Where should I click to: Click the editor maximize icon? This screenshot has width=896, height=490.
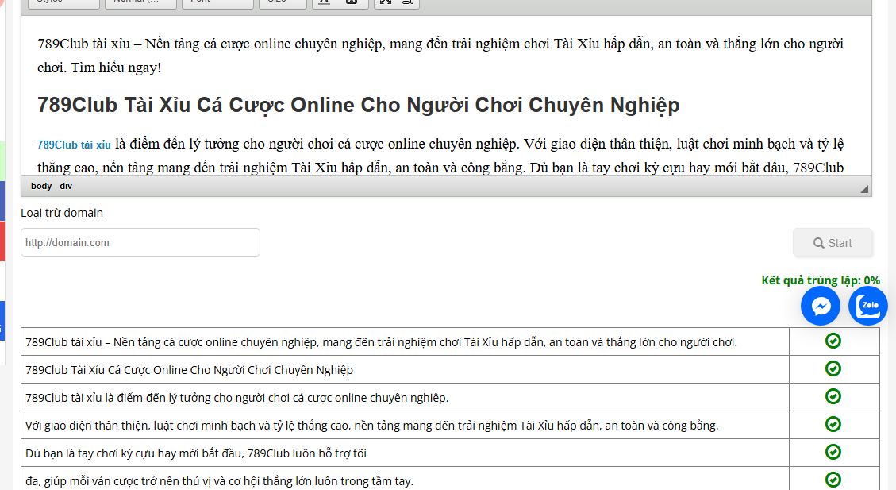pos(385,2)
